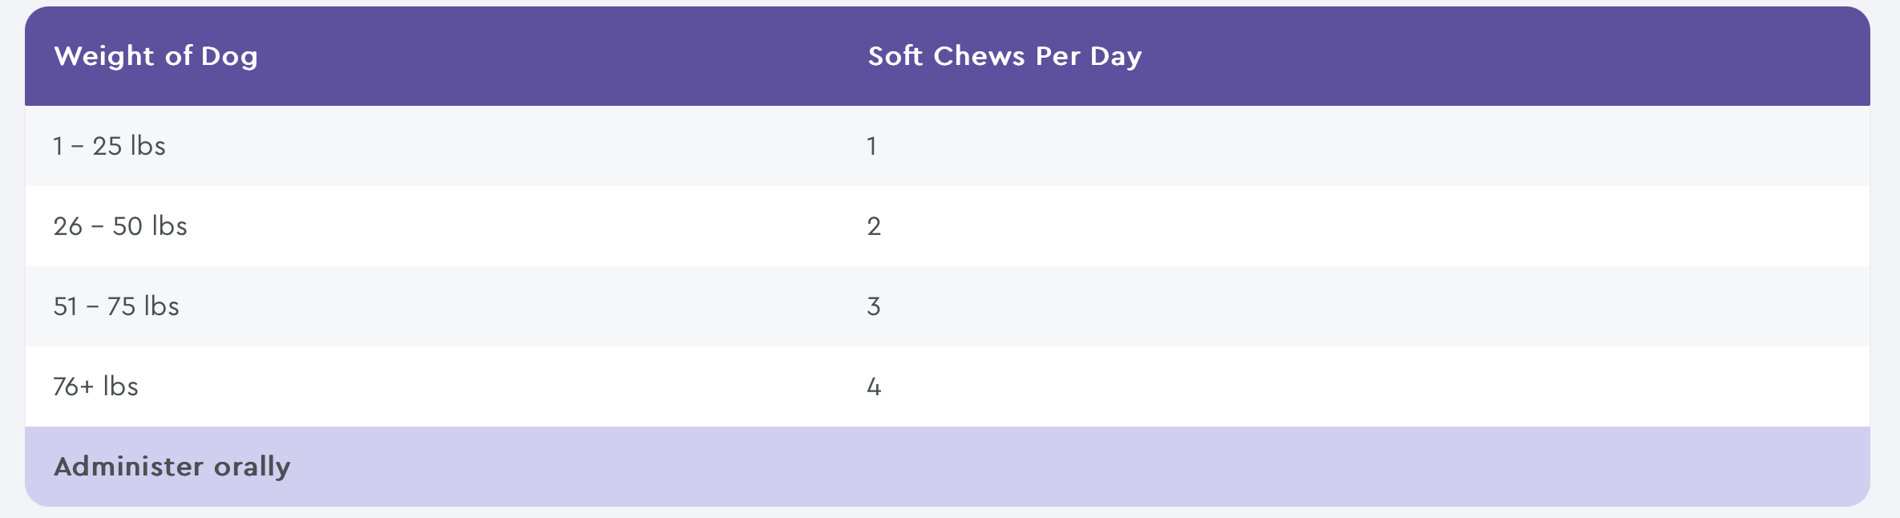Click the chew count "2" value
This screenshot has width=1900, height=518.
pyautogui.click(x=874, y=226)
